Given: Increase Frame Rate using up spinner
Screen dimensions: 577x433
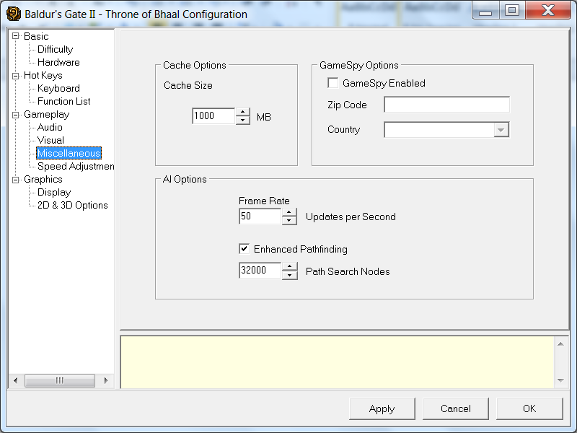Looking at the screenshot, I should click(x=289, y=213).
